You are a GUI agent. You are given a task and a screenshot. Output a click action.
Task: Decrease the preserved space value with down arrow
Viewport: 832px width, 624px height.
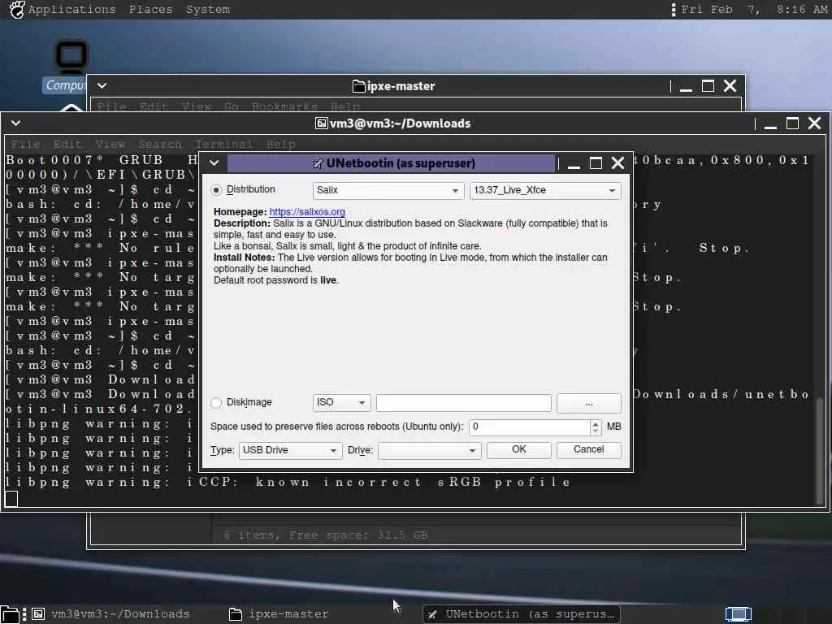point(596,431)
